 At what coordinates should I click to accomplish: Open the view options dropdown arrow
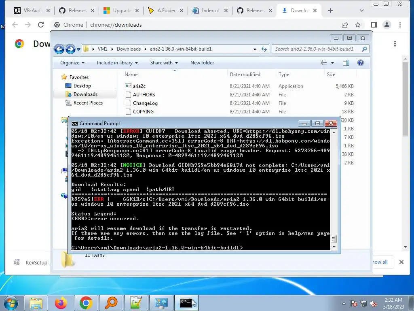(332, 63)
